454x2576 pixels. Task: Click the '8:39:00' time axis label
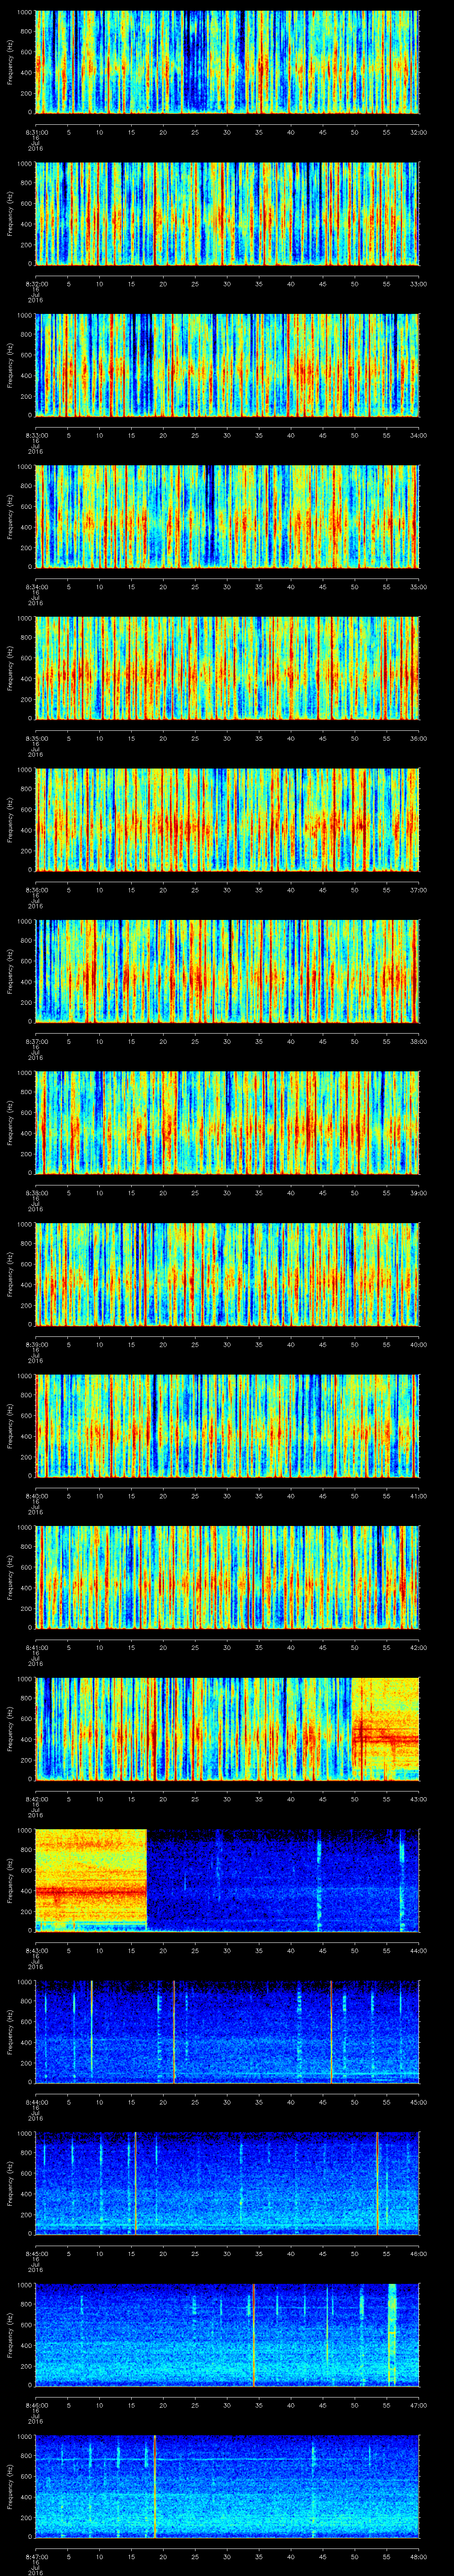pos(36,1344)
